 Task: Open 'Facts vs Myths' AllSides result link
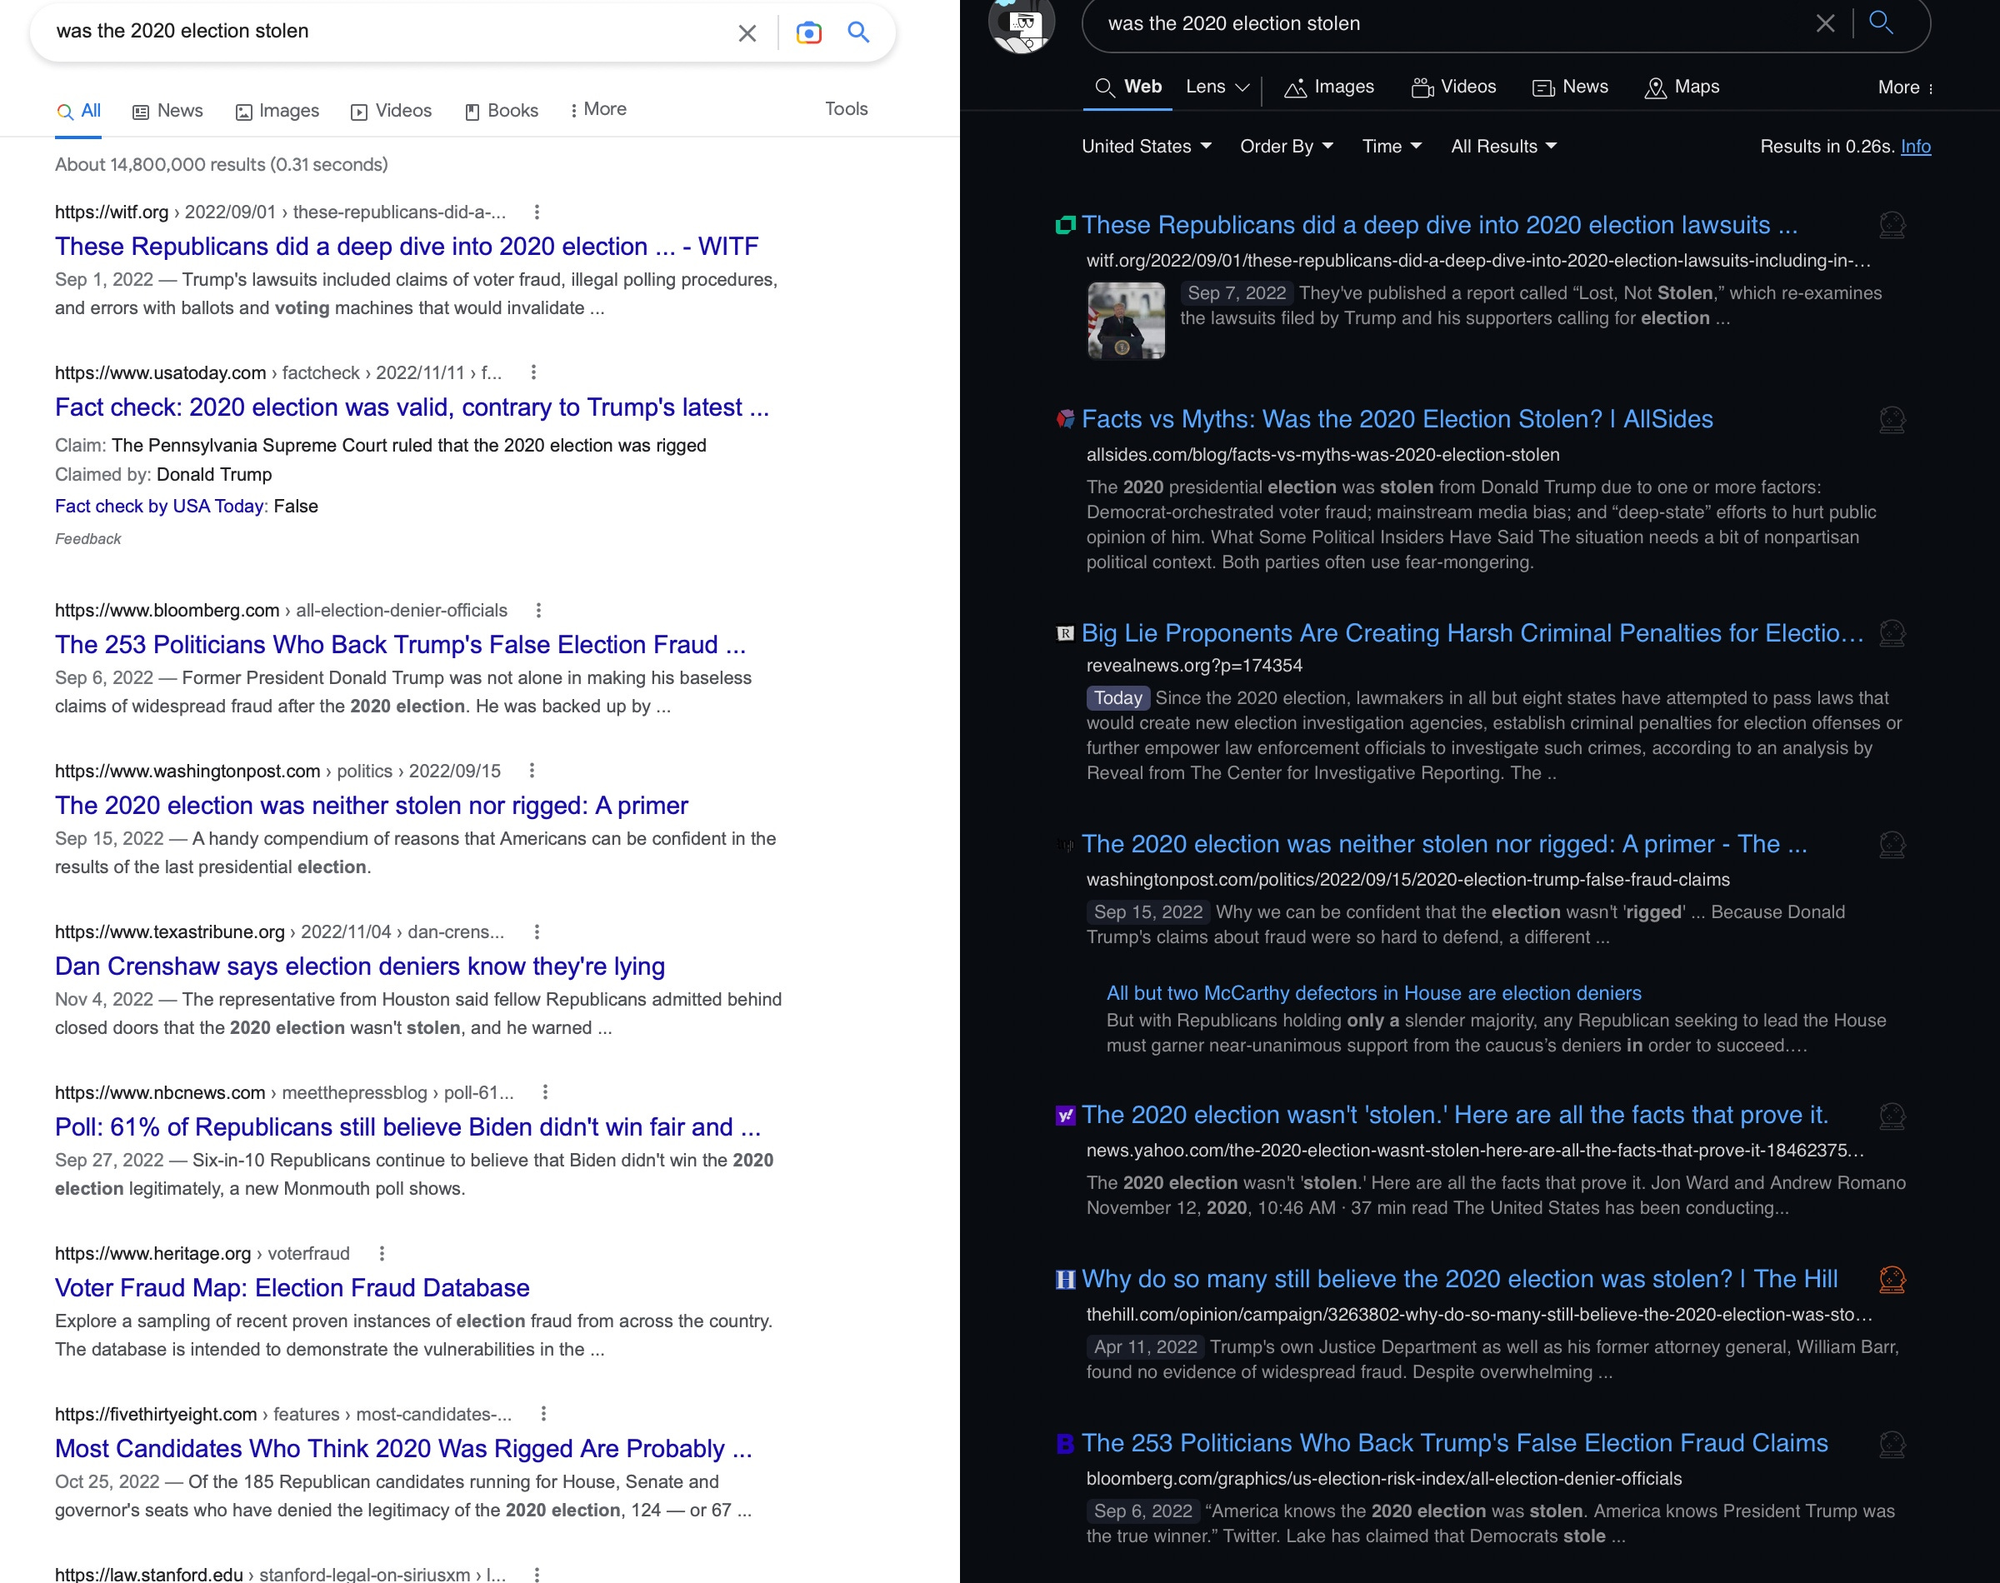tap(1397, 420)
